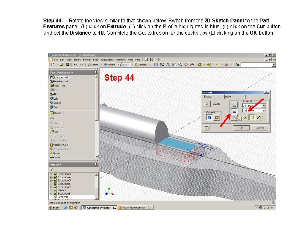The width and height of the screenshot is (304, 228).
Task: Open the Sketch button dropdown arrow
Action: click(133, 65)
